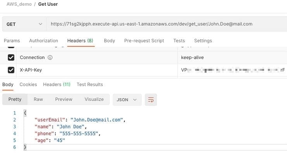Open the request Settings tab
Viewport: 287px width, 153px height.
[203, 41]
